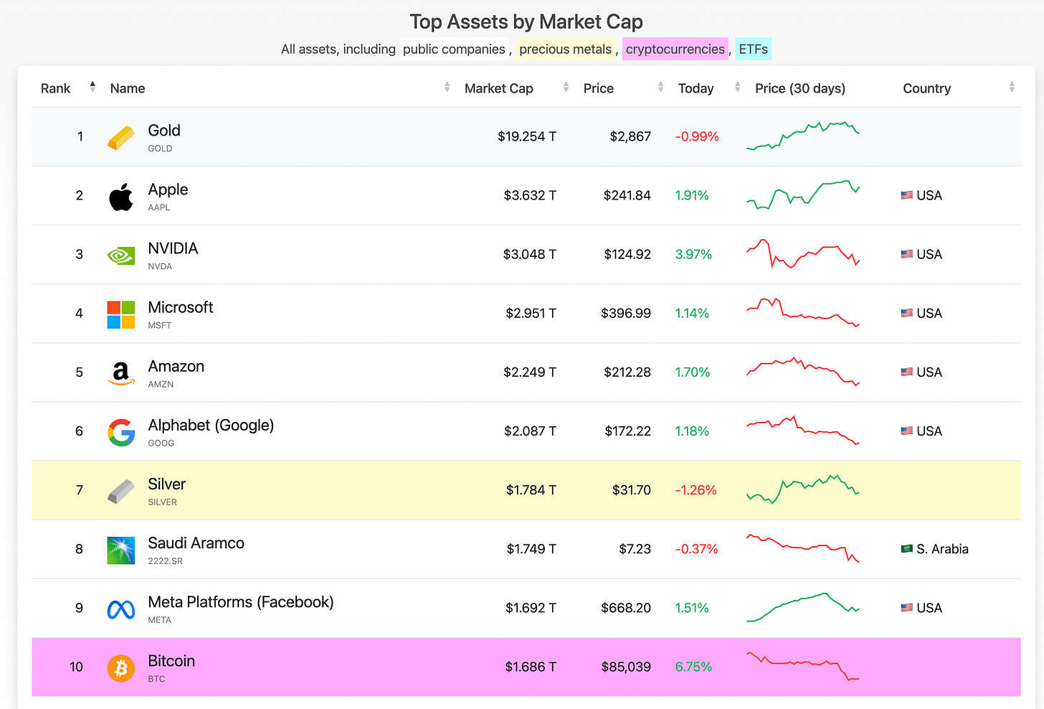
Task: Sort table by Today arrows
Action: tap(737, 87)
